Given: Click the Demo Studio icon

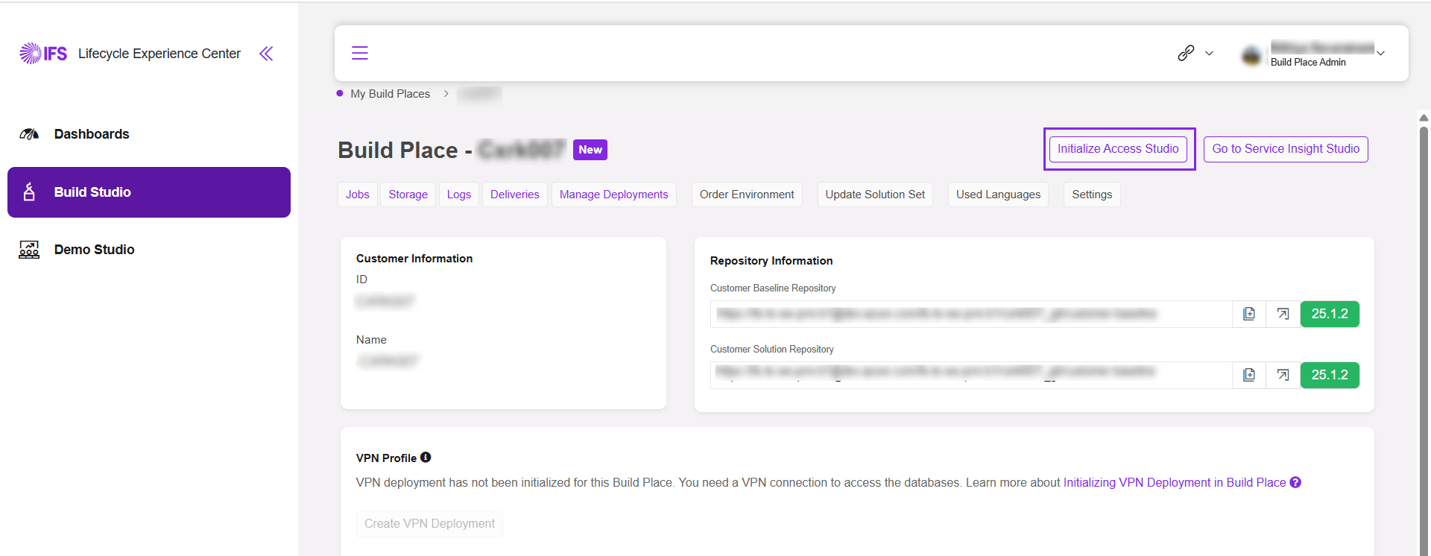Looking at the screenshot, I should coord(29,250).
